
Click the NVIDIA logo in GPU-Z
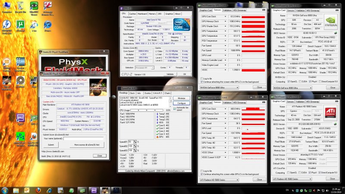pos(331,22)
